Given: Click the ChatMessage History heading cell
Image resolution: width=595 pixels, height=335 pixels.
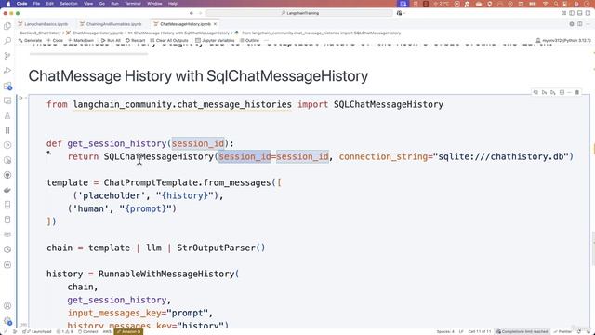Looking at the screenshot, I should tap(198, 76).
